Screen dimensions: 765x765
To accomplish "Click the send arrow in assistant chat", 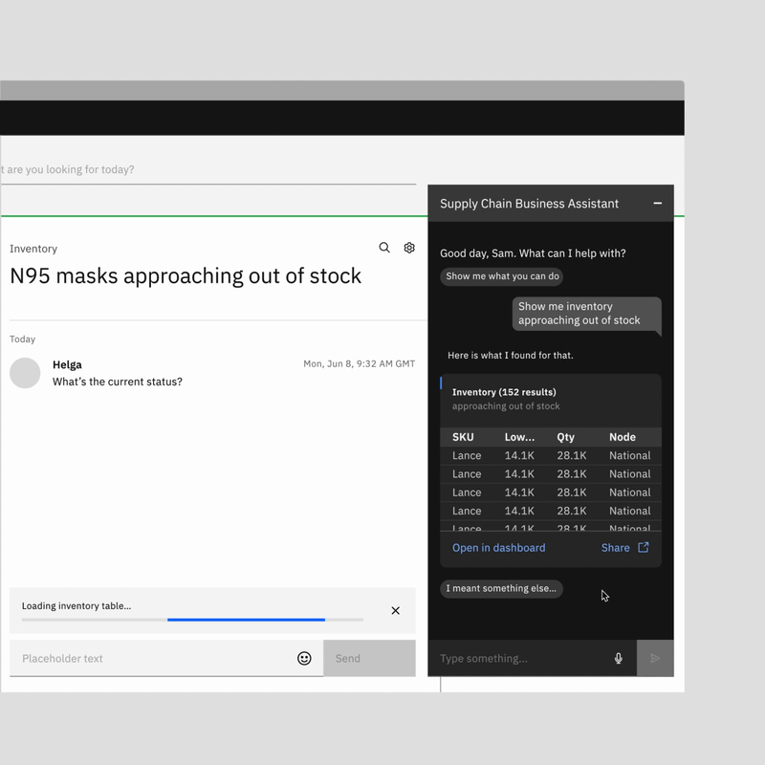I will tap(655, 658).
